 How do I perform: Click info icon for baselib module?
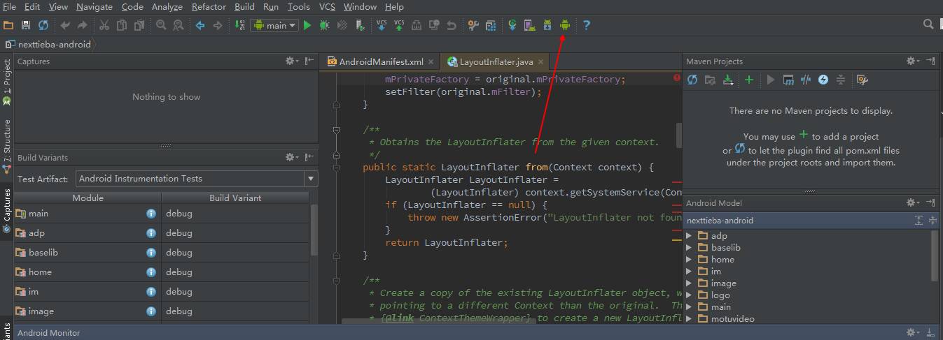pos(151,253)
